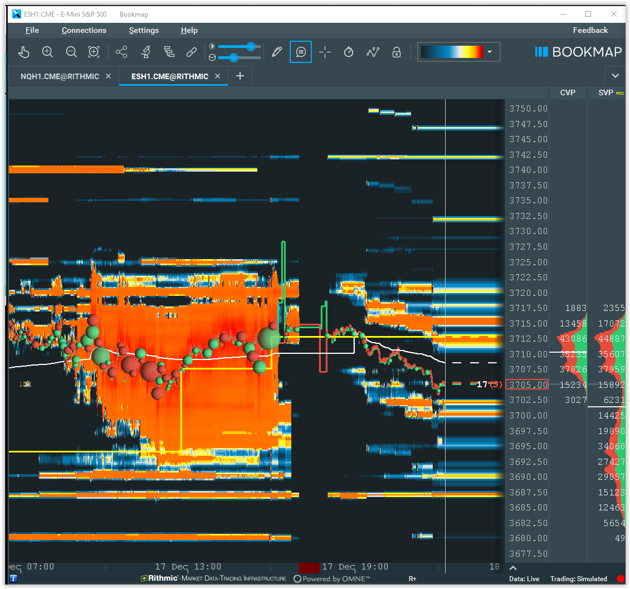Image resolution: width=630 pixels, height=589 pixels.
Task: Select the ESH1.CME@RITHMIC tab
Action: 170,76
